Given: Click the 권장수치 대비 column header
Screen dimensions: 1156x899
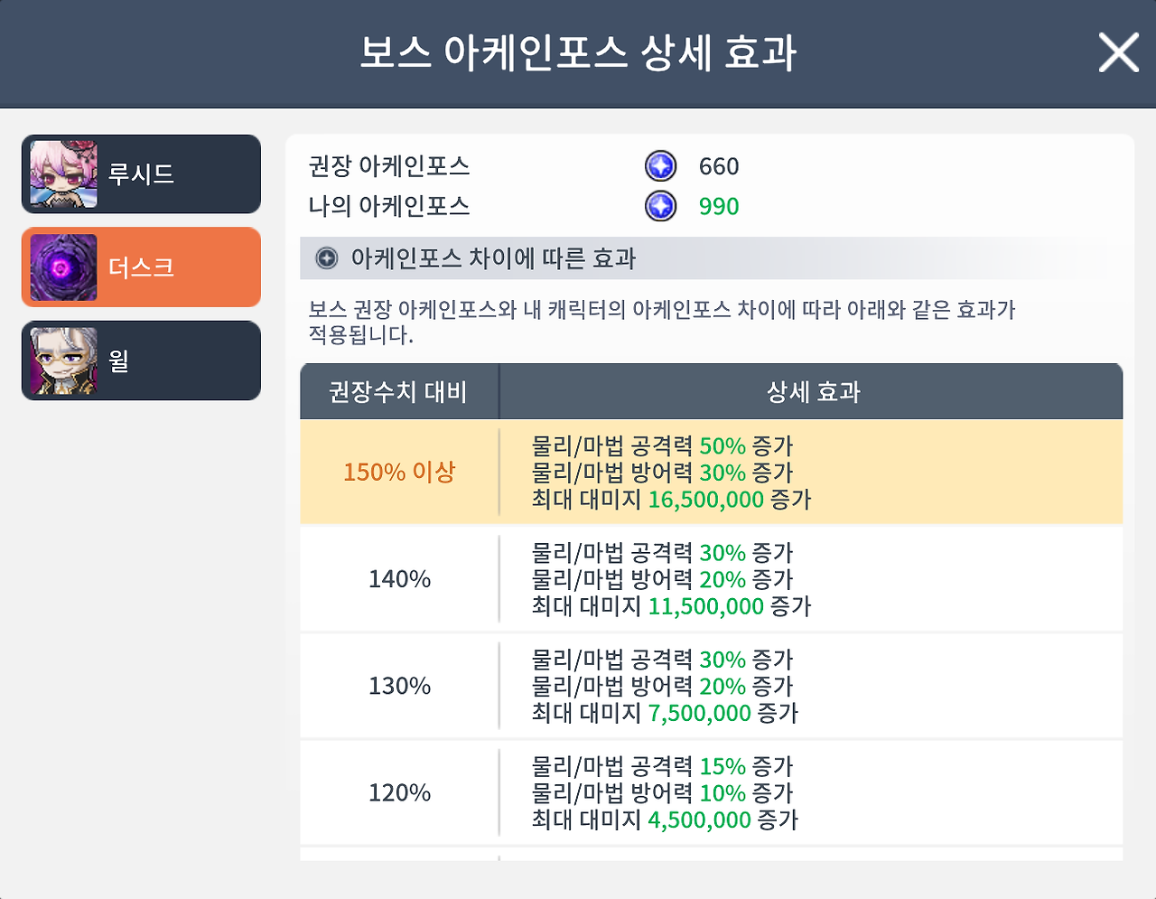Looking at the screenshot, I should pyautogui.click(x=398, y=391).
